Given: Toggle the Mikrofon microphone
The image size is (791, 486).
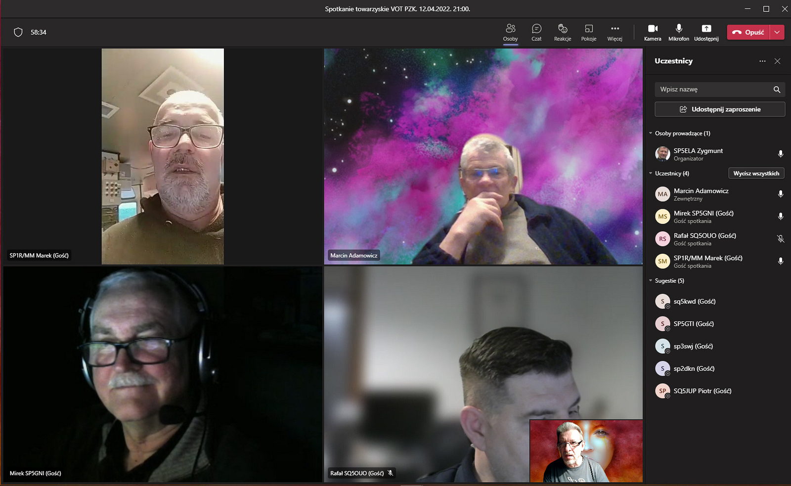Looking at the screenshot, I should [679, 33].
